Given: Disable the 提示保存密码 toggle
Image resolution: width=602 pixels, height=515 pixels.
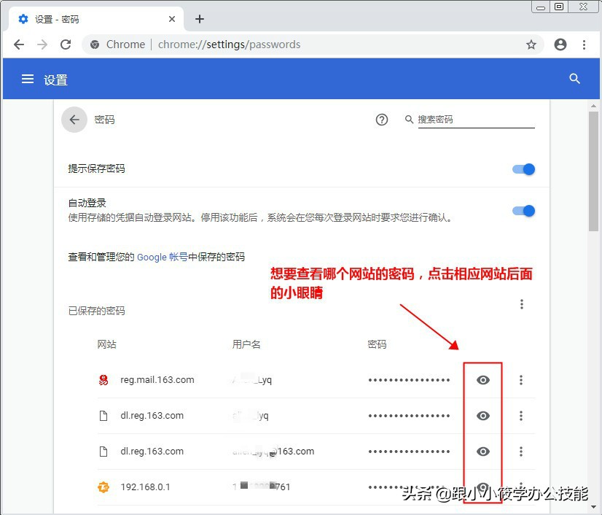Looking at the screenshot, I should tap(523, 169).
